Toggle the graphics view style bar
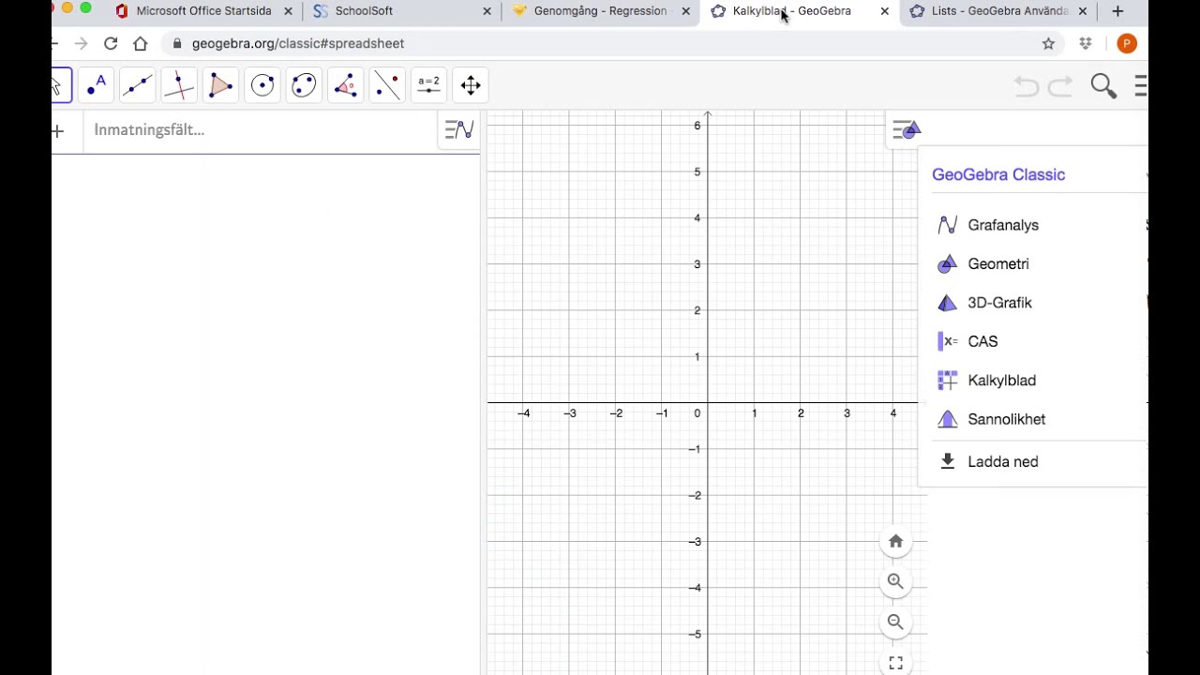This screenshot has height=675, width=1200. [x=907, y=129]
